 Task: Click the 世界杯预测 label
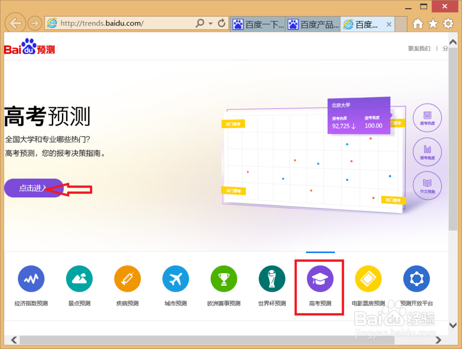coord(272,303)
